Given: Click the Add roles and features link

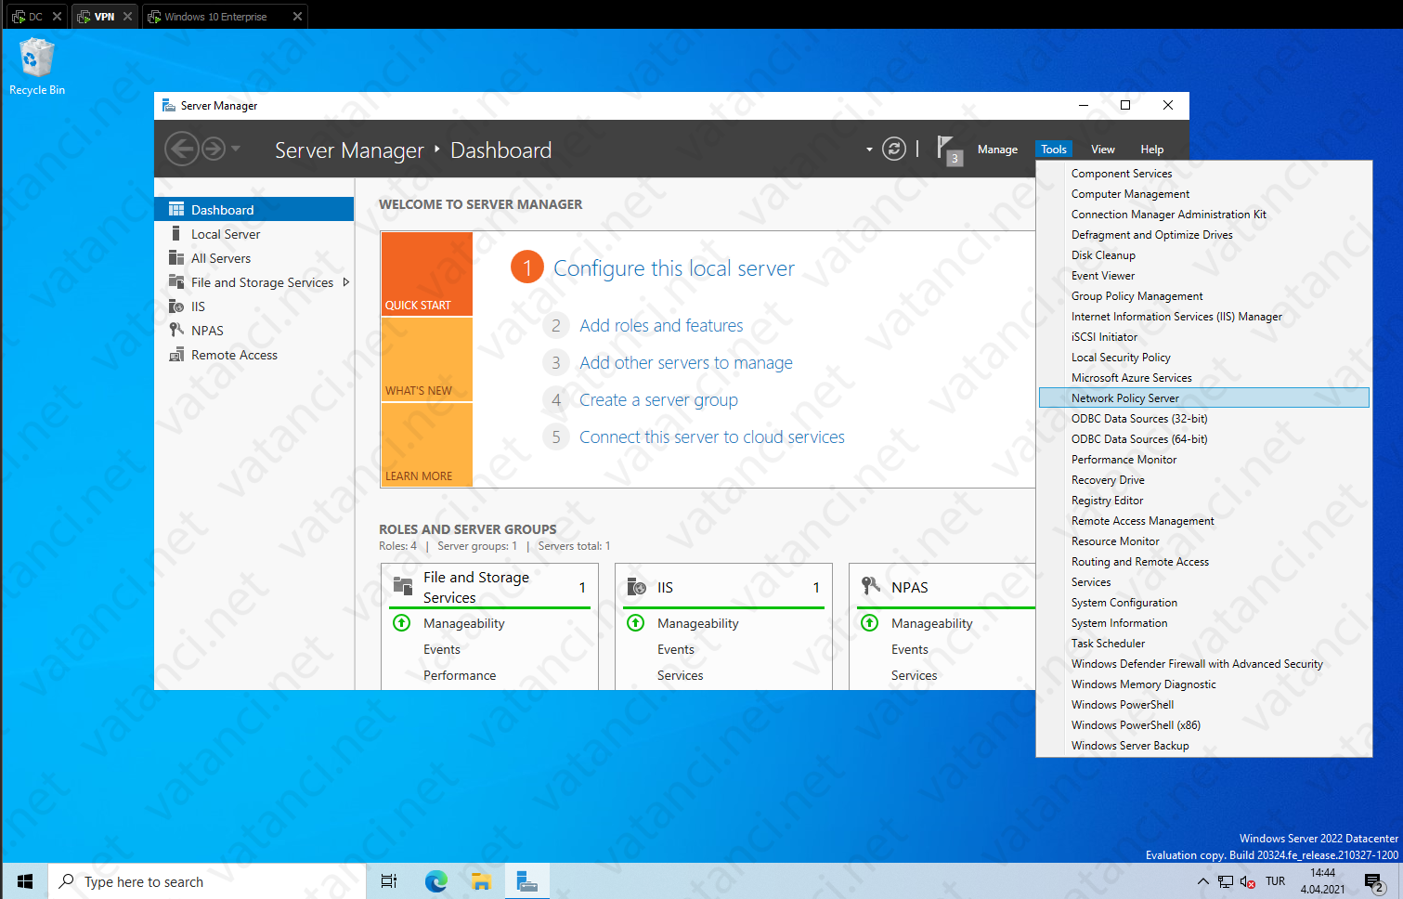Looking at the screenshot, I should [660, 325].
